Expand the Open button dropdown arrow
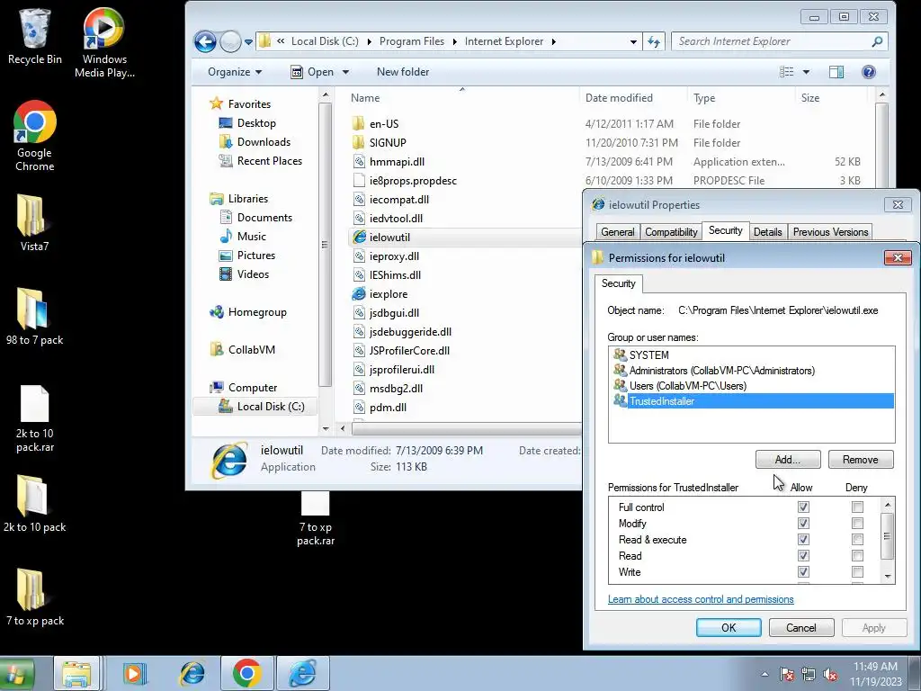 [x=345, y=72]
